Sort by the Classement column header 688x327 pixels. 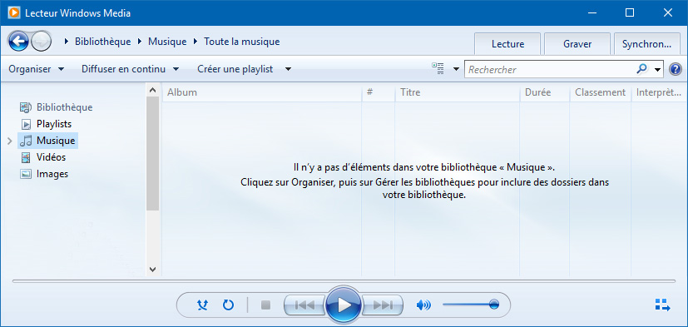click(x=601, y=92)
